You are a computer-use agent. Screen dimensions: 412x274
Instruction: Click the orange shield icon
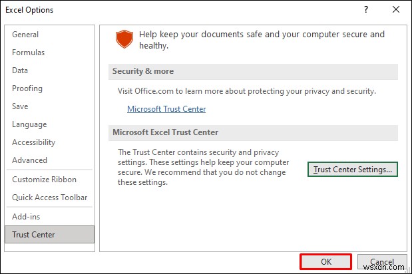[124, 39]
